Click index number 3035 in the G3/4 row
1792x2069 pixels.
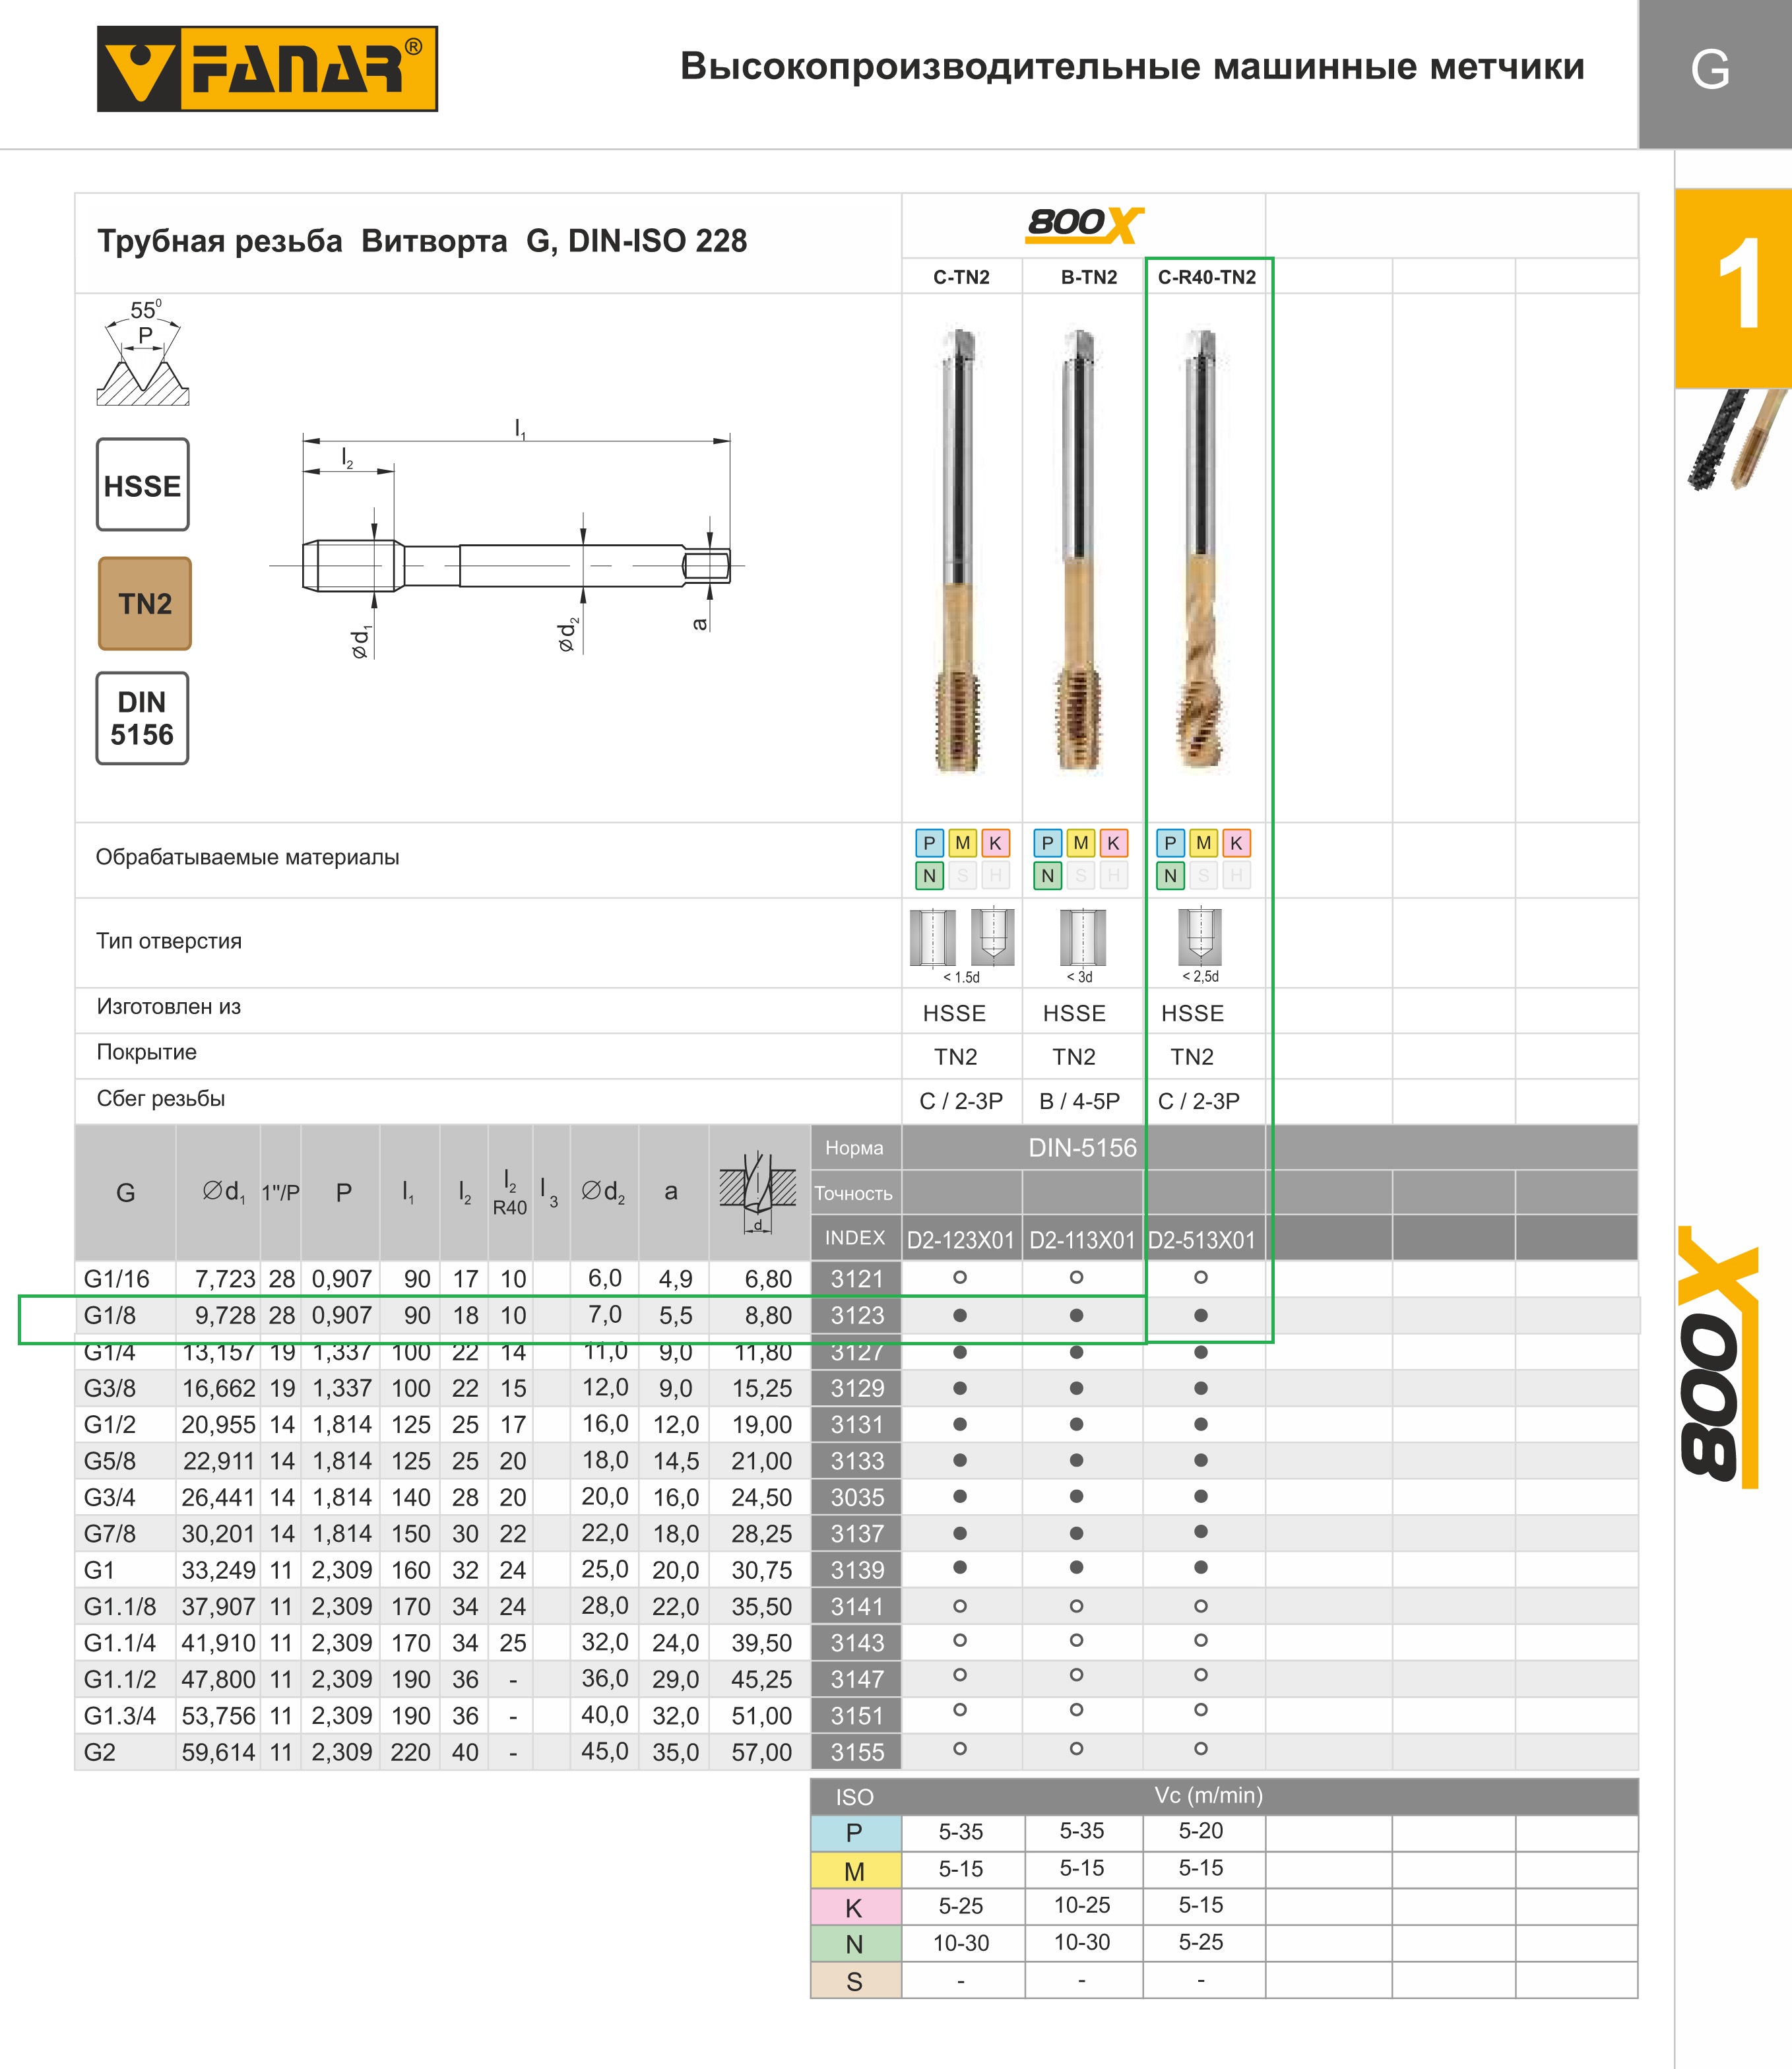(x=857, y=1497)
